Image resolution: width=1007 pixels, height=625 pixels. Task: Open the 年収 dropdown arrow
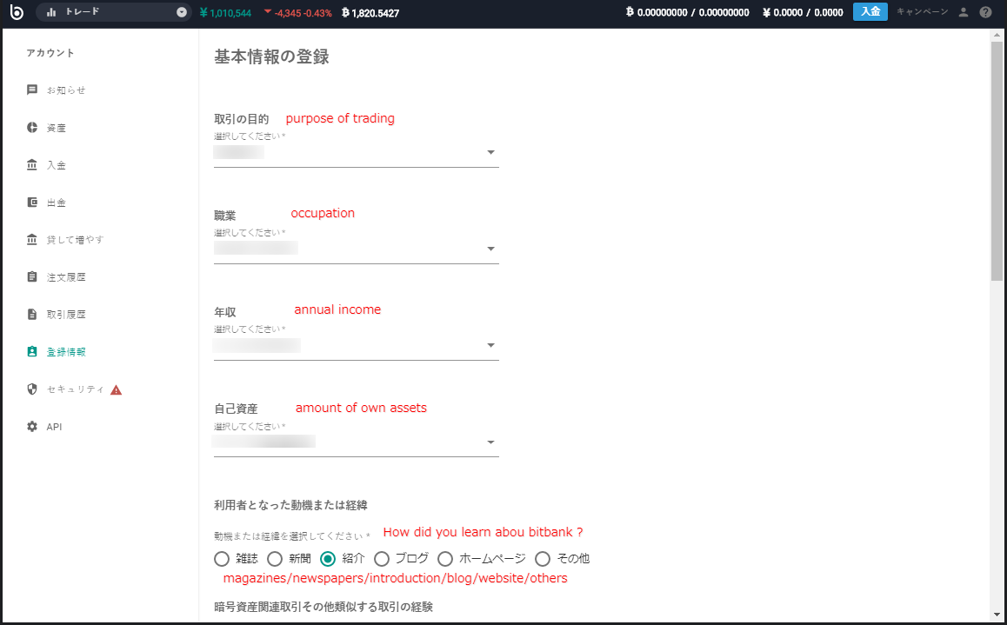(x=490, y=345)
